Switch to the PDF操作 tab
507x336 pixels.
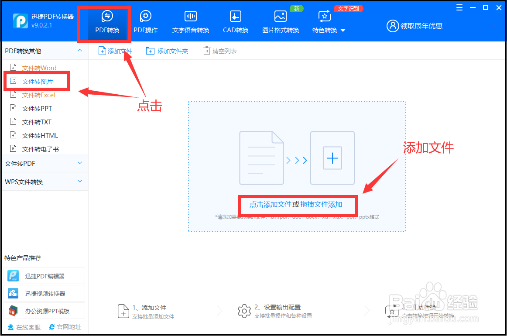[x=145, y=23]
